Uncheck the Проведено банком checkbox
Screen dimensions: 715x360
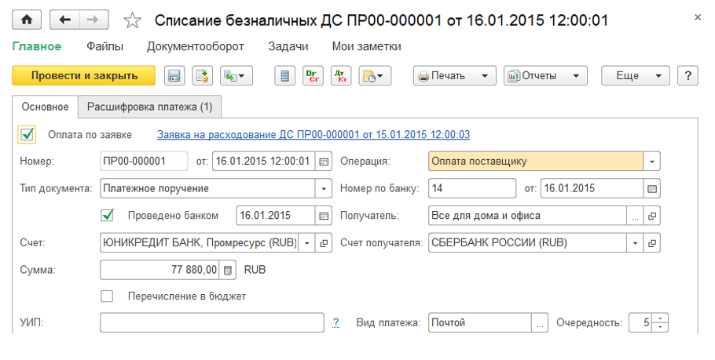click(108, 215)
